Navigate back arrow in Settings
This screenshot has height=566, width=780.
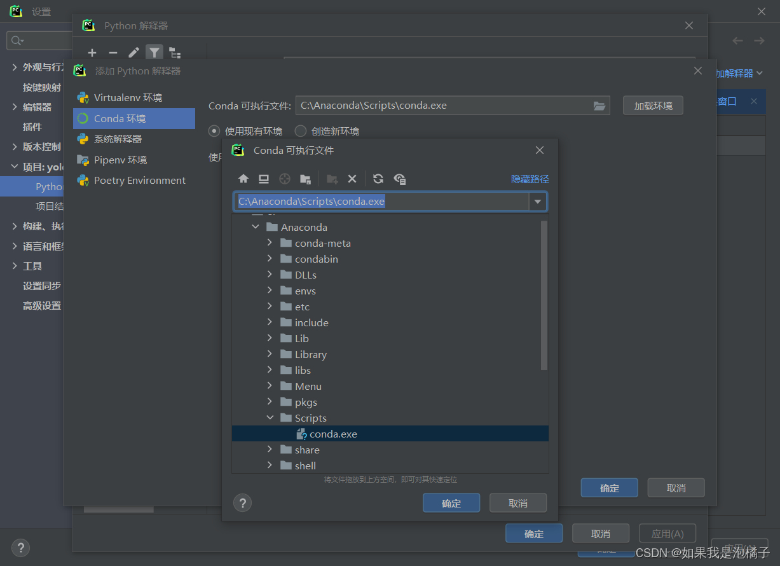pos(737,41)
